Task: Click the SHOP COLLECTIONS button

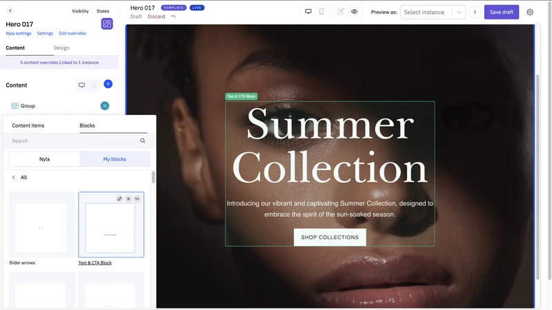Action: coord(330,237)
